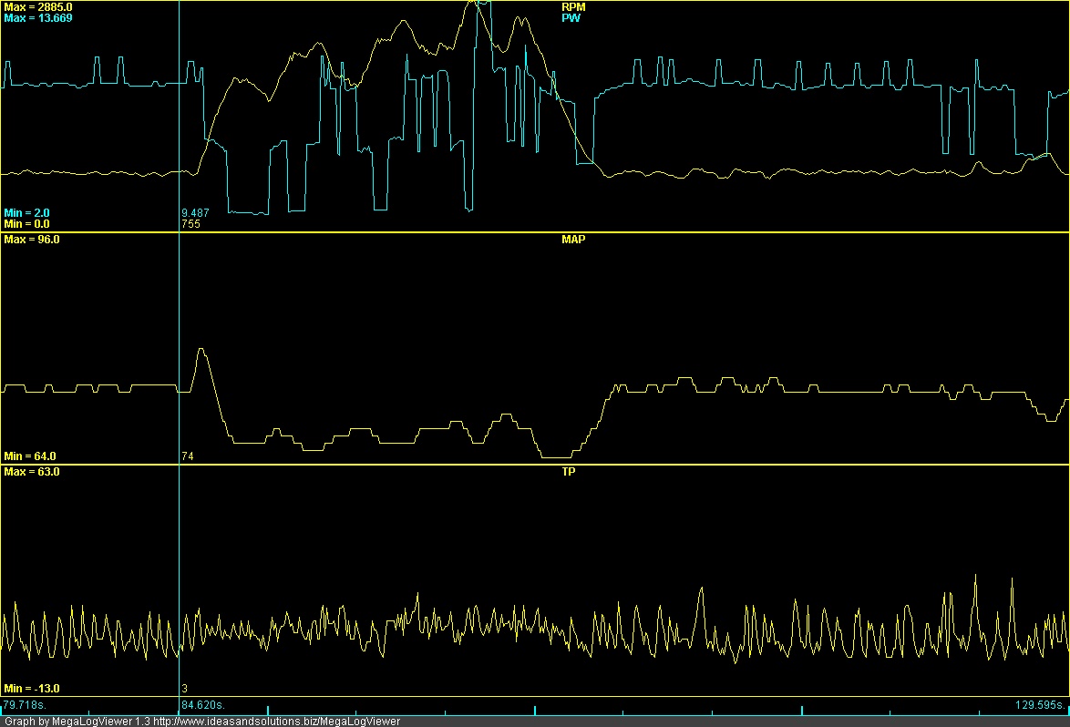This screenshot has height=727, width=1070.
Task: Click the Max = 96.0 MAP readout
Action: (32, 240)
